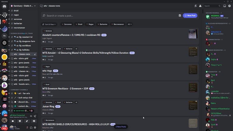Open the yellow smiley face server
The image size is (233, 131).
tap(4, 57)
